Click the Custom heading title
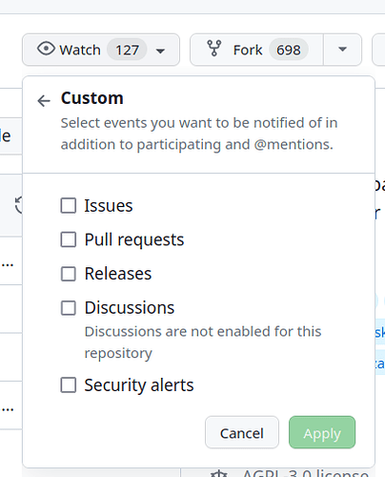385x477 pixels. pyautogui.click(x=92, y=98)
